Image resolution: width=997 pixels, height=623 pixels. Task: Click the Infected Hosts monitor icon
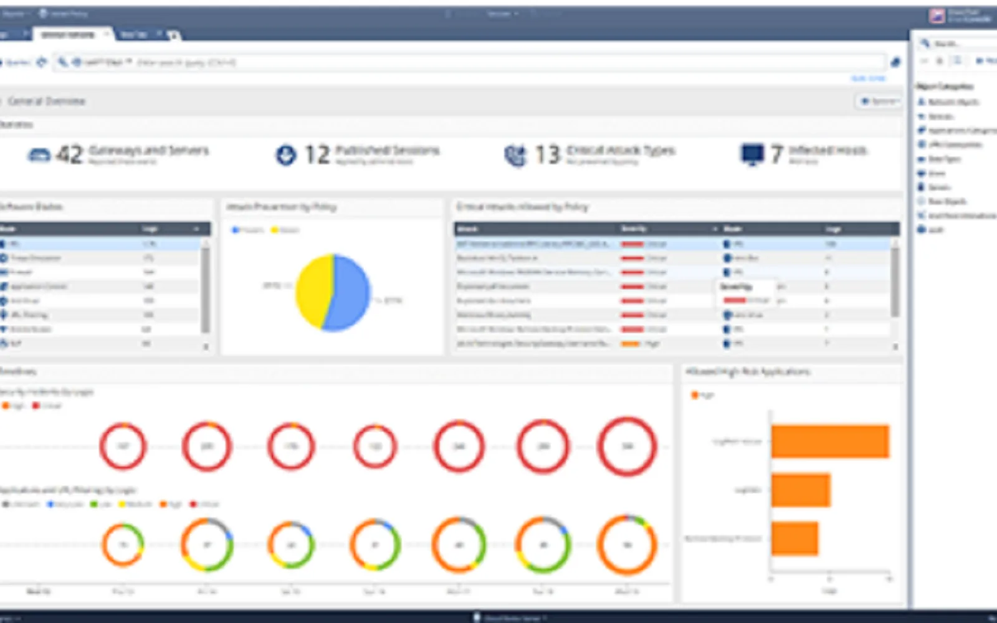[x=752, y=155]
